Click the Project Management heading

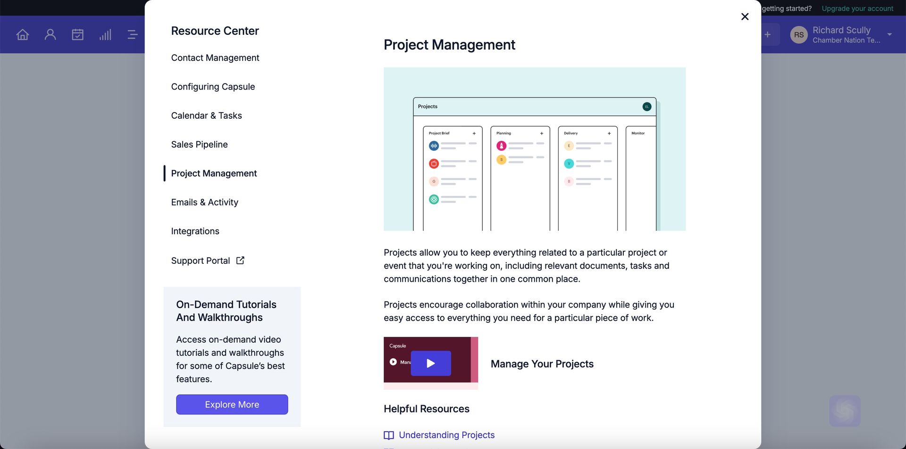click(x=449, y=44)
